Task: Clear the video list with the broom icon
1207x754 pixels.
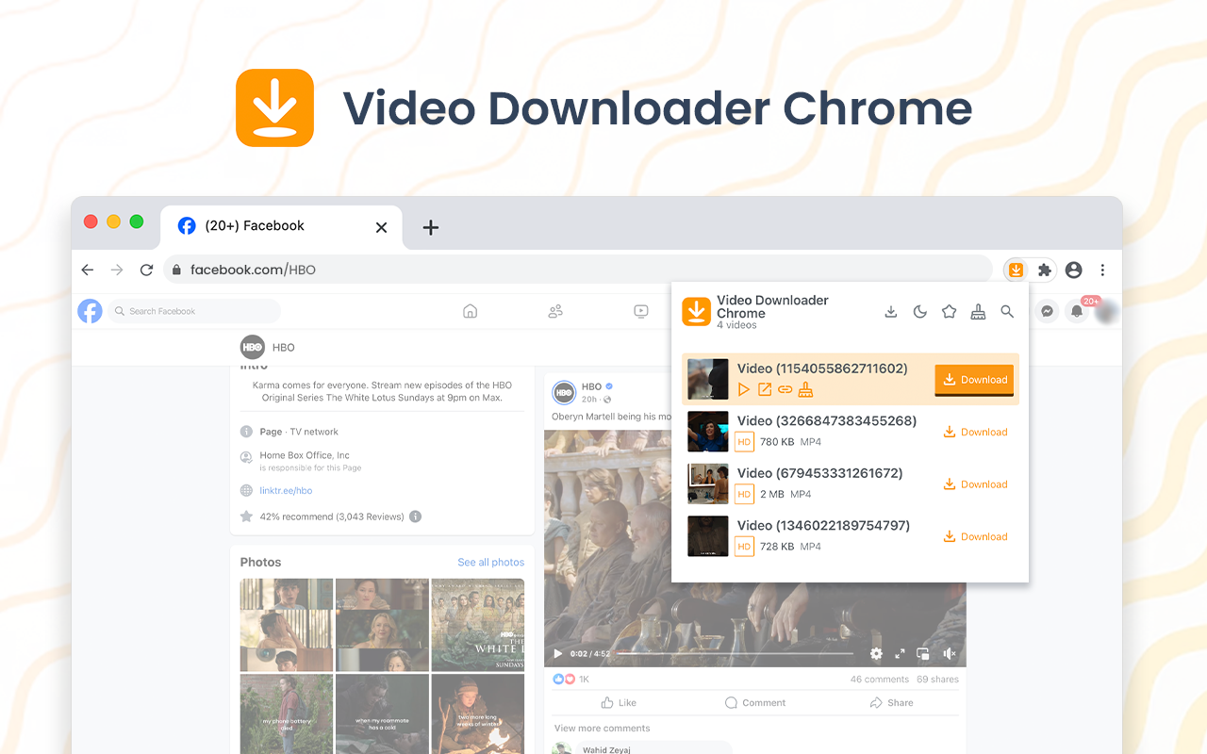Action: [x=978, y=311]
